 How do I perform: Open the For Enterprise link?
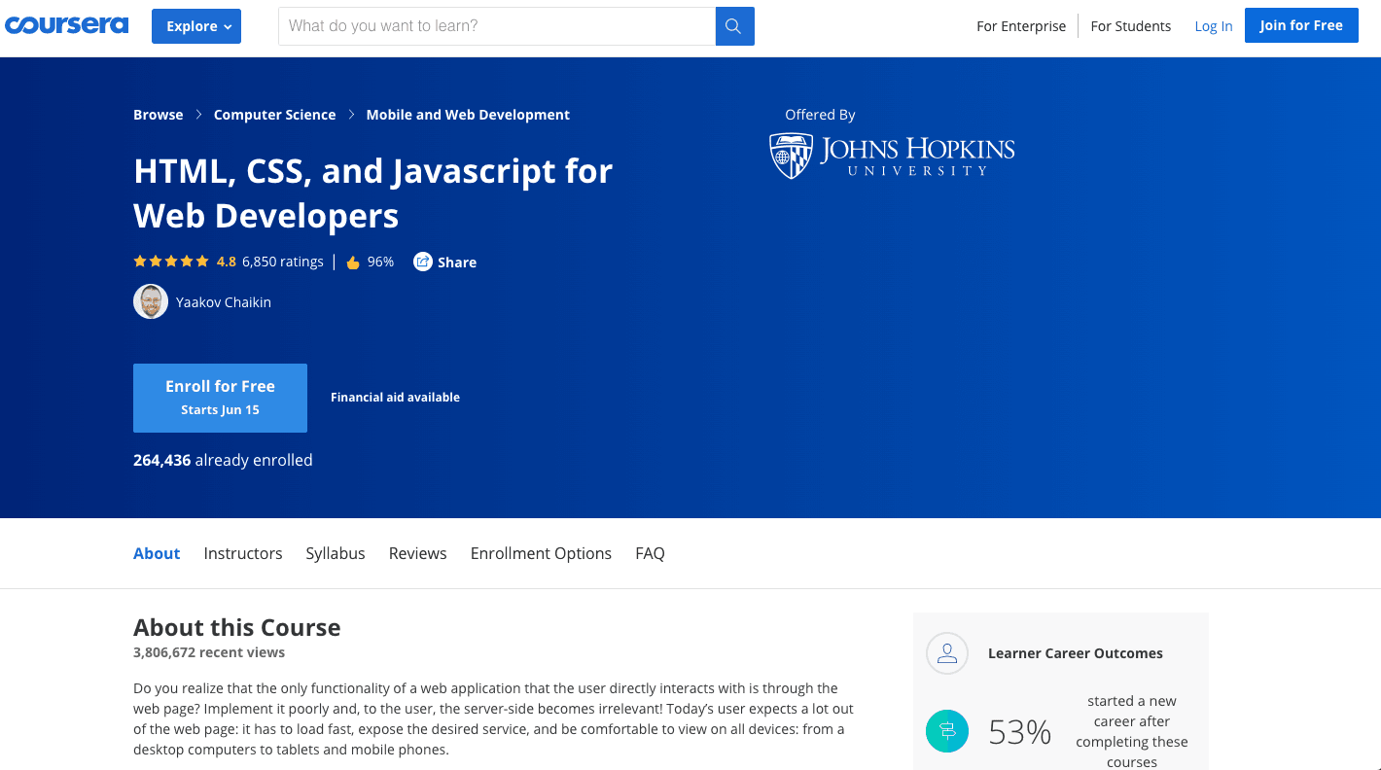click(x=1021, y=26)
